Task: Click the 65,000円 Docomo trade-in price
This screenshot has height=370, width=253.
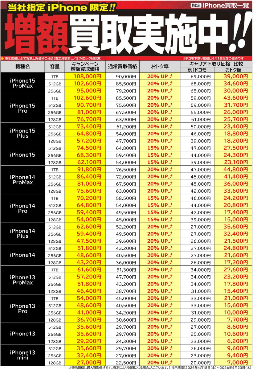Action: coord(201,91)
